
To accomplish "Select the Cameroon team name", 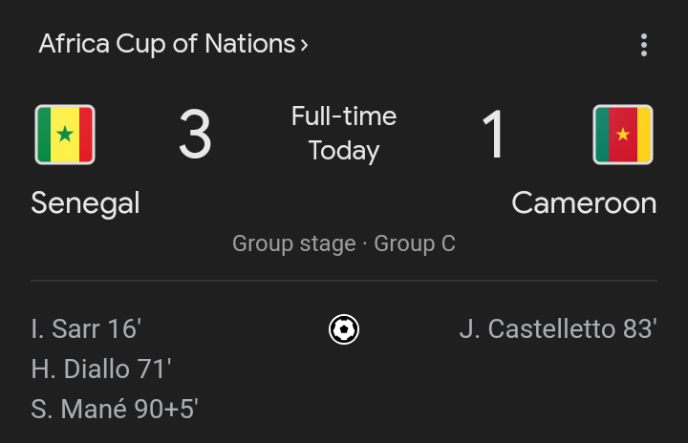I will coord(584,202).
